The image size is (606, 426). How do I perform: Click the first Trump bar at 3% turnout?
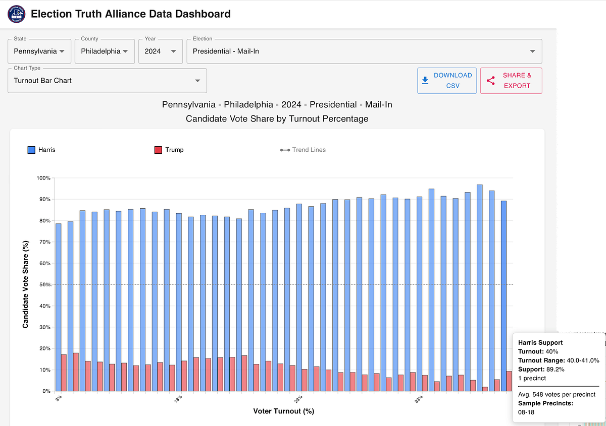(x=64, y=373)
